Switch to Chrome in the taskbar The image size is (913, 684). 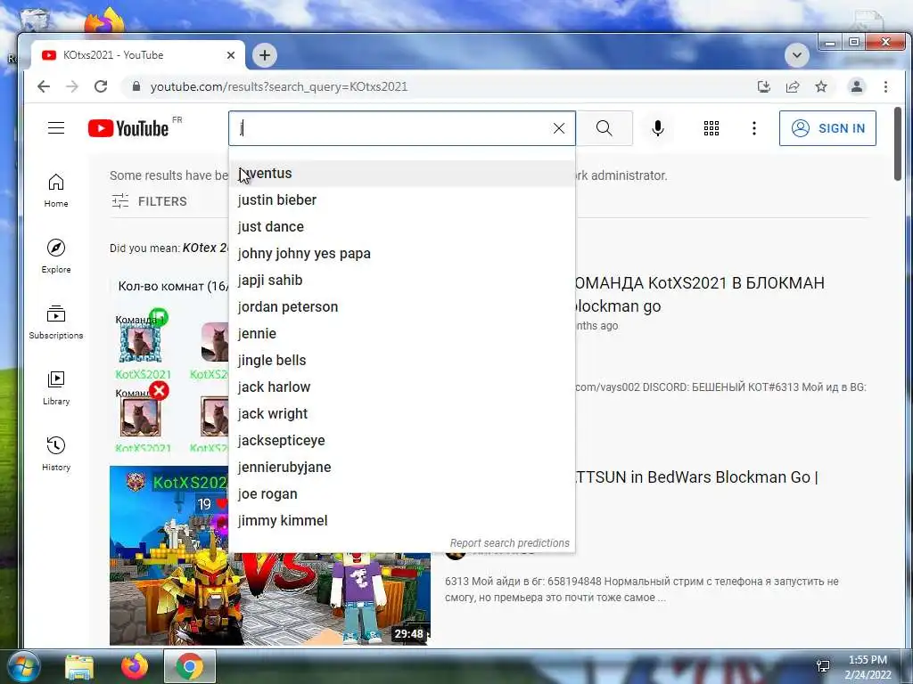(190, 666)
